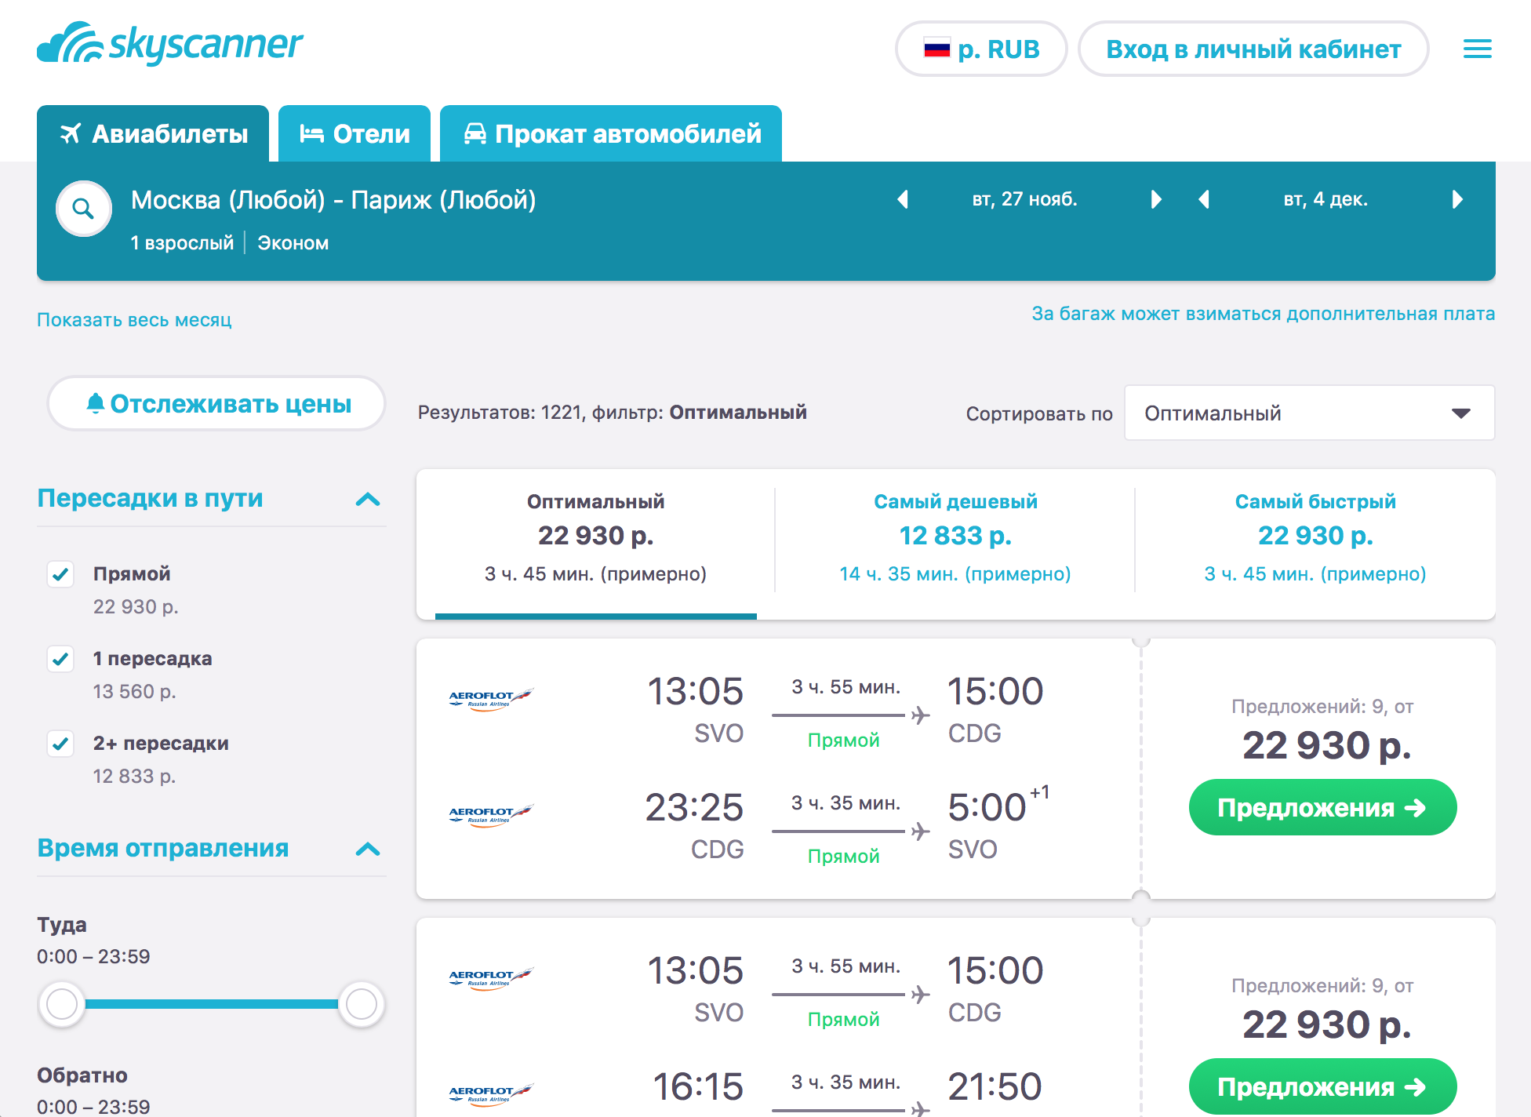Viewport: 1531px width, 1117px height.
Task: Click the Russian flag icon
Action: 936,49
